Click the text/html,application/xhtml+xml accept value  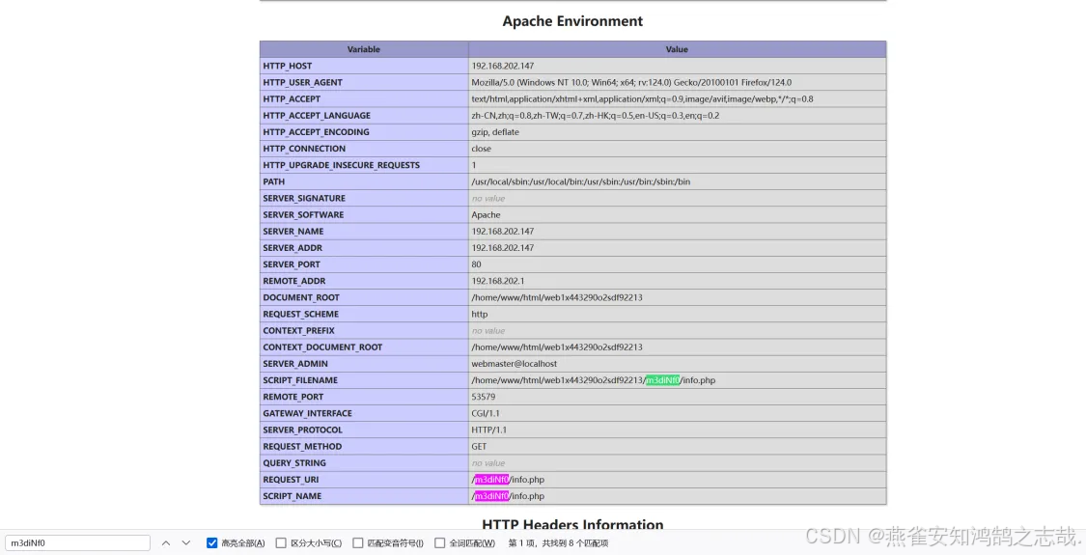pos(643,99)
